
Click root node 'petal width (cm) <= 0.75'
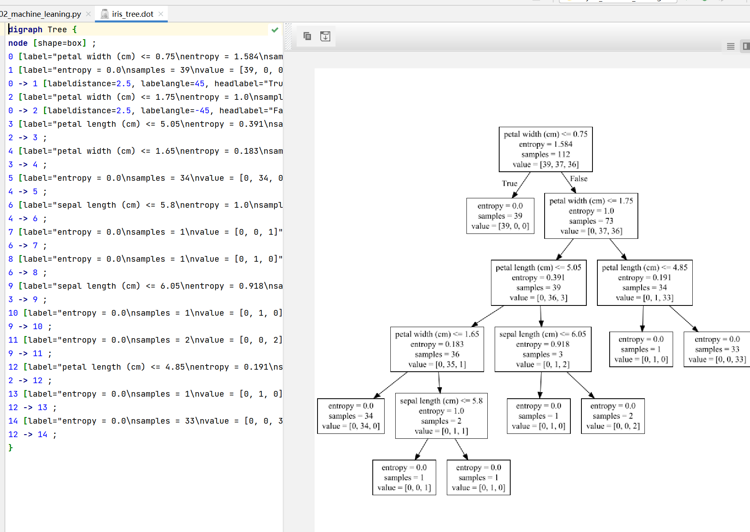point(545,149)
